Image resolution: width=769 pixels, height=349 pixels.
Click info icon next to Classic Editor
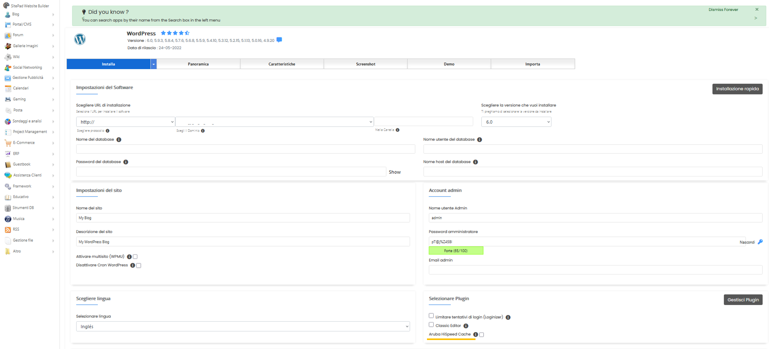pos(466,326)
